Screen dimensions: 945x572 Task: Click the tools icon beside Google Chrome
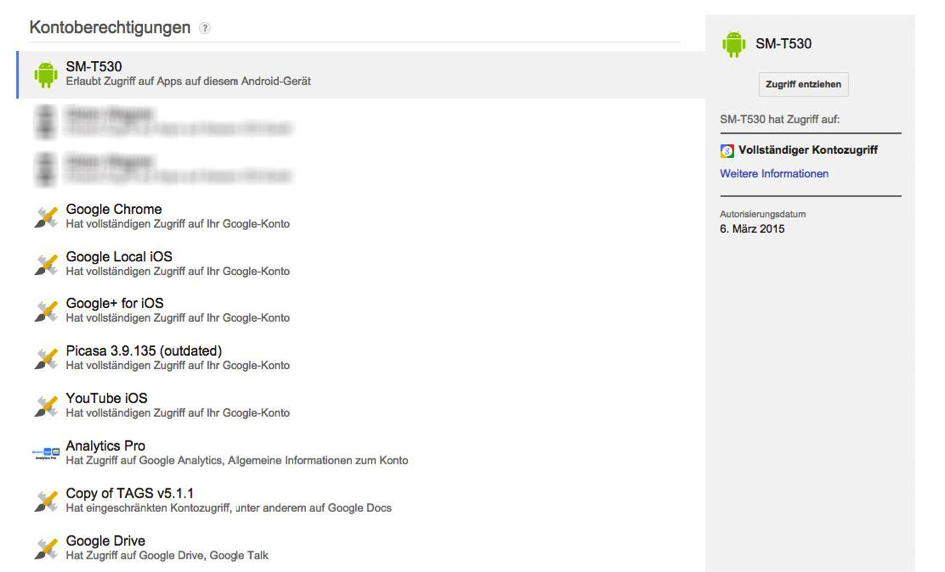[46, 217]
